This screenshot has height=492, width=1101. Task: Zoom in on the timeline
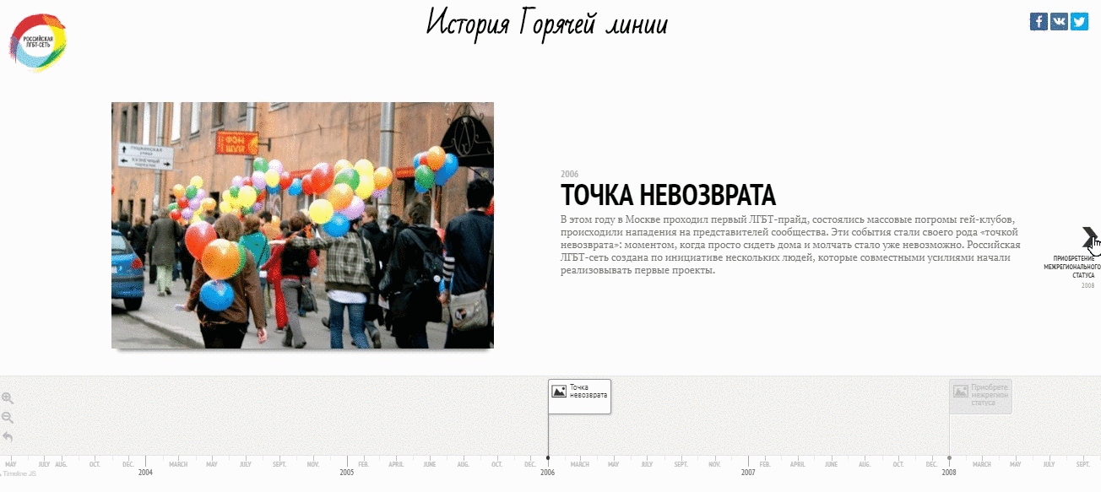point(8,398)
